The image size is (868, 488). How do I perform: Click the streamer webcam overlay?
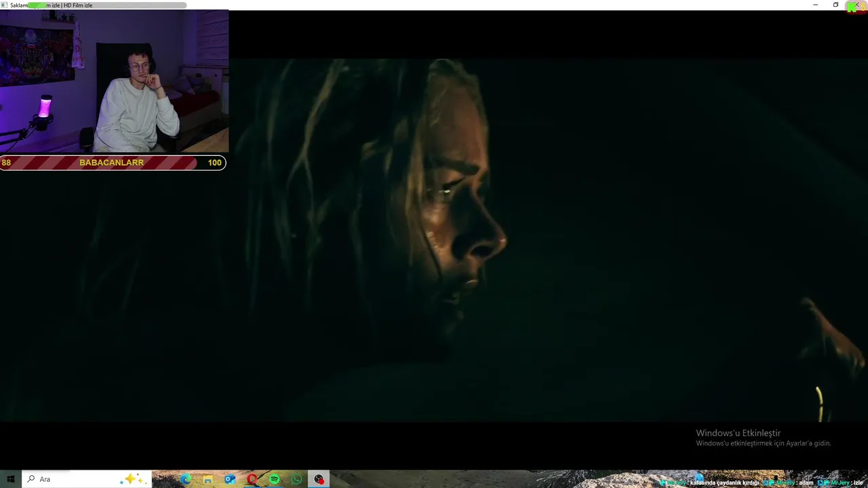[x=114, y=81]
